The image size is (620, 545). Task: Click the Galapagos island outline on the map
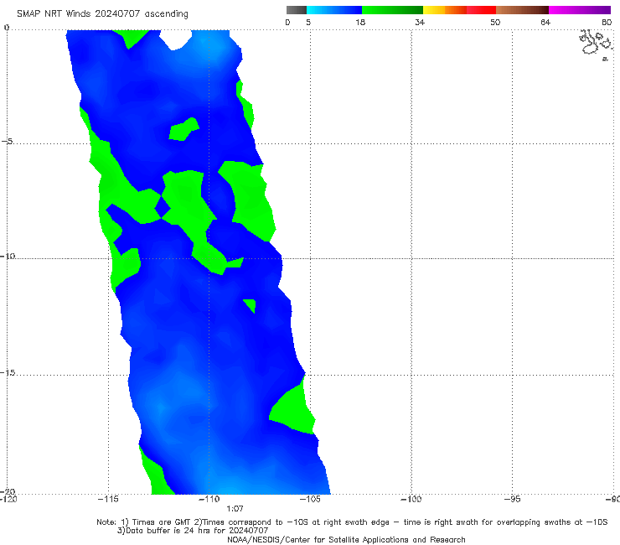(597, 44)
